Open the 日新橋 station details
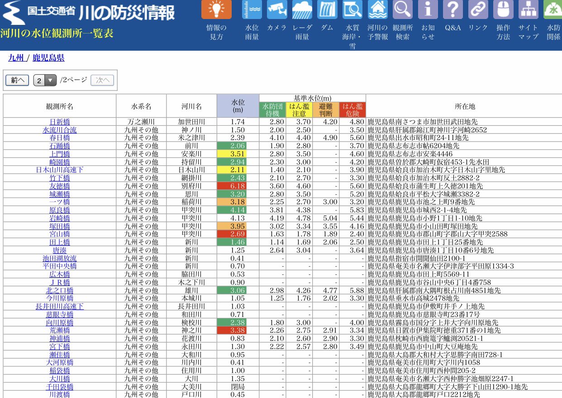The width and height of the screenshot is (562, 398). click(x=59, y=121)
